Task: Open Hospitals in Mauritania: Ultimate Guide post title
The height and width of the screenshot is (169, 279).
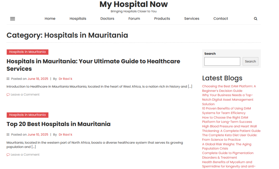Action: coord(93,65)
